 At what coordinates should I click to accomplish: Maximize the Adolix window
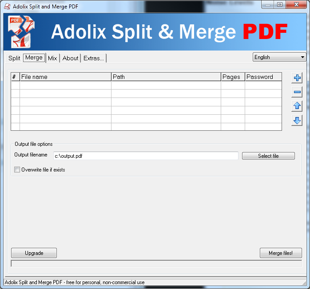click(x=280, y=5)
